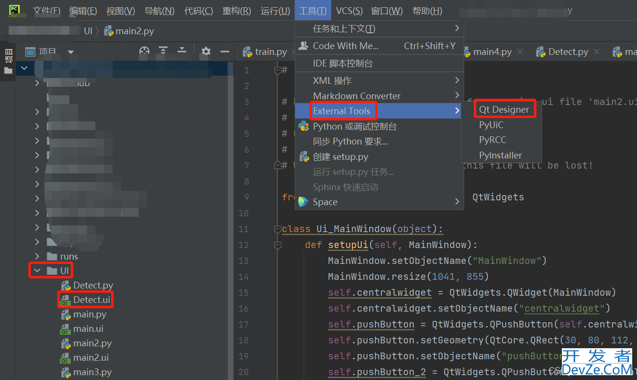
Task: Select Detect.ui in the project tree
Action: (91, 300)
